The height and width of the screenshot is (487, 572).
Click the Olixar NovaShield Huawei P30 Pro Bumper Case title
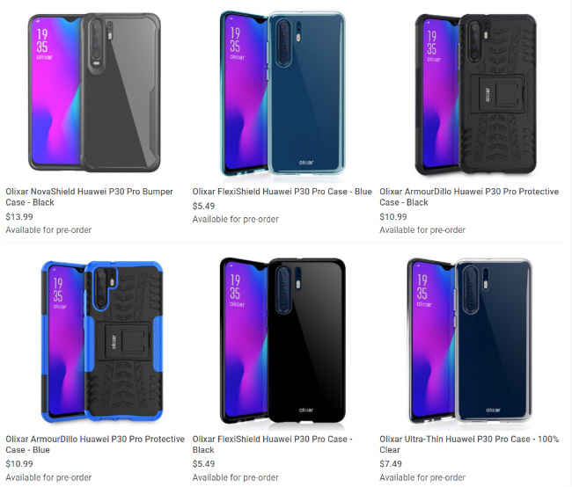pyautogui.click(x=90, y=197)
